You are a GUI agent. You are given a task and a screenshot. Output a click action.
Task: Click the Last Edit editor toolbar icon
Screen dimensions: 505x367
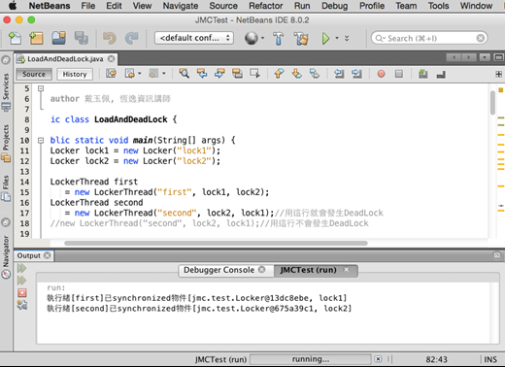pyautogui.click(x=111, y=74)
